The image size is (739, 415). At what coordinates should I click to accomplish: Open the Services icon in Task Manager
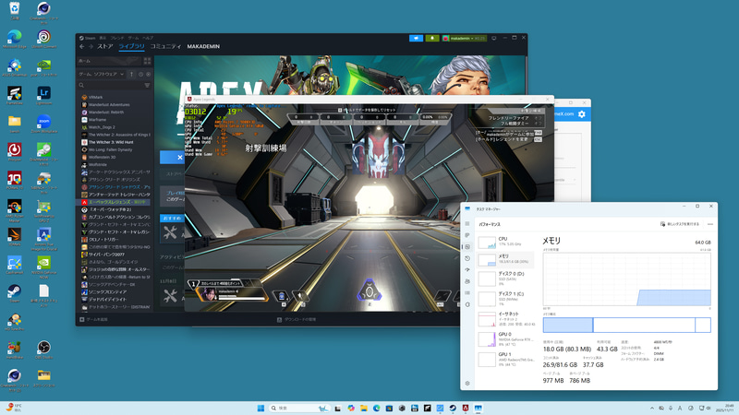point(467,304)
